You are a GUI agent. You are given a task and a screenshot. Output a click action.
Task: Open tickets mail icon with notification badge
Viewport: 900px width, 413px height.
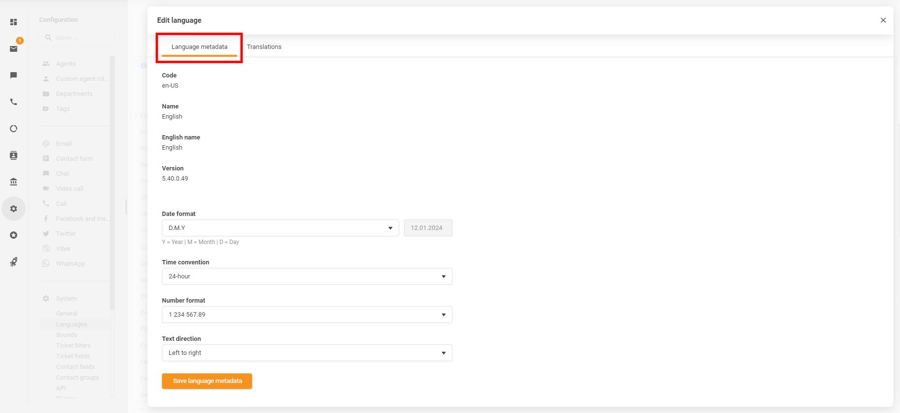tap(14, 48)
